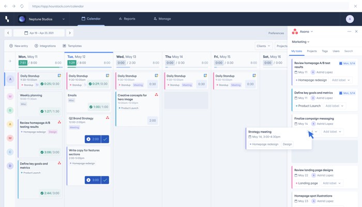Open the Projects filter dropdown

[281, 46]
